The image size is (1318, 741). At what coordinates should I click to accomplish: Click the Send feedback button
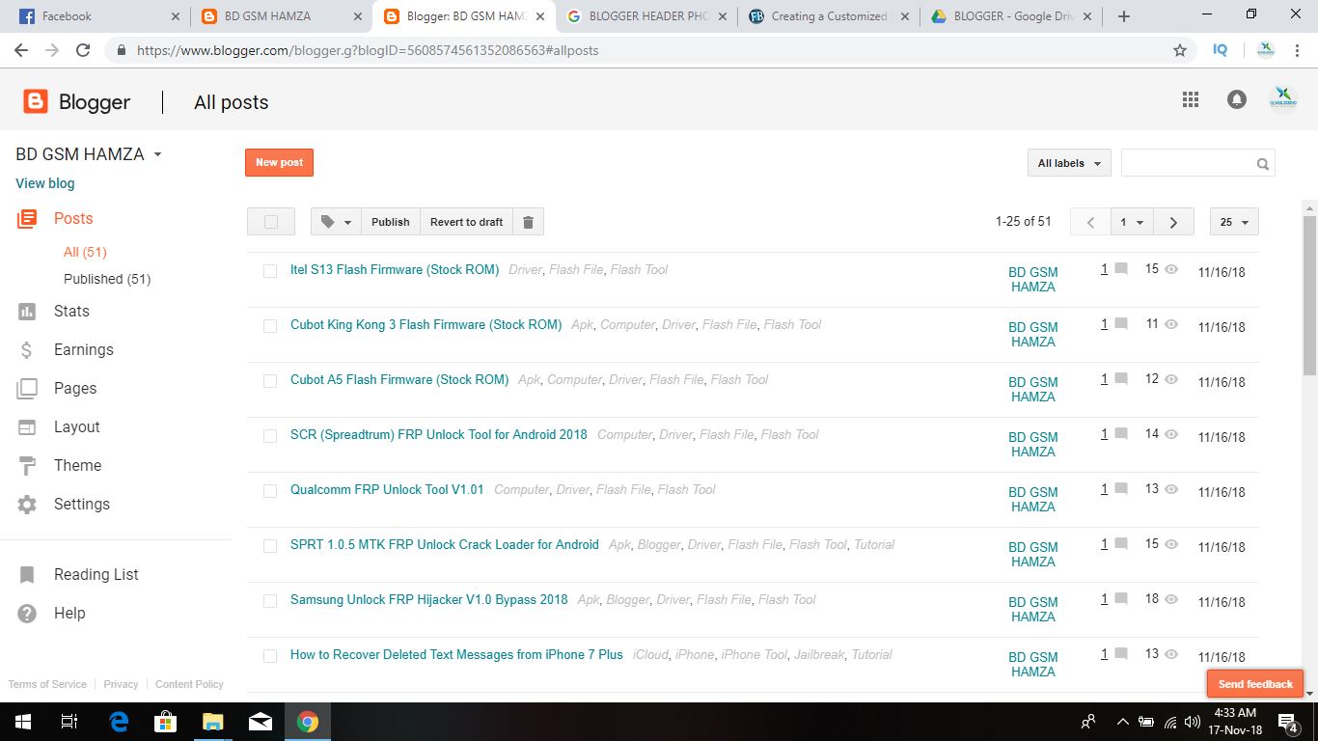1255,684
